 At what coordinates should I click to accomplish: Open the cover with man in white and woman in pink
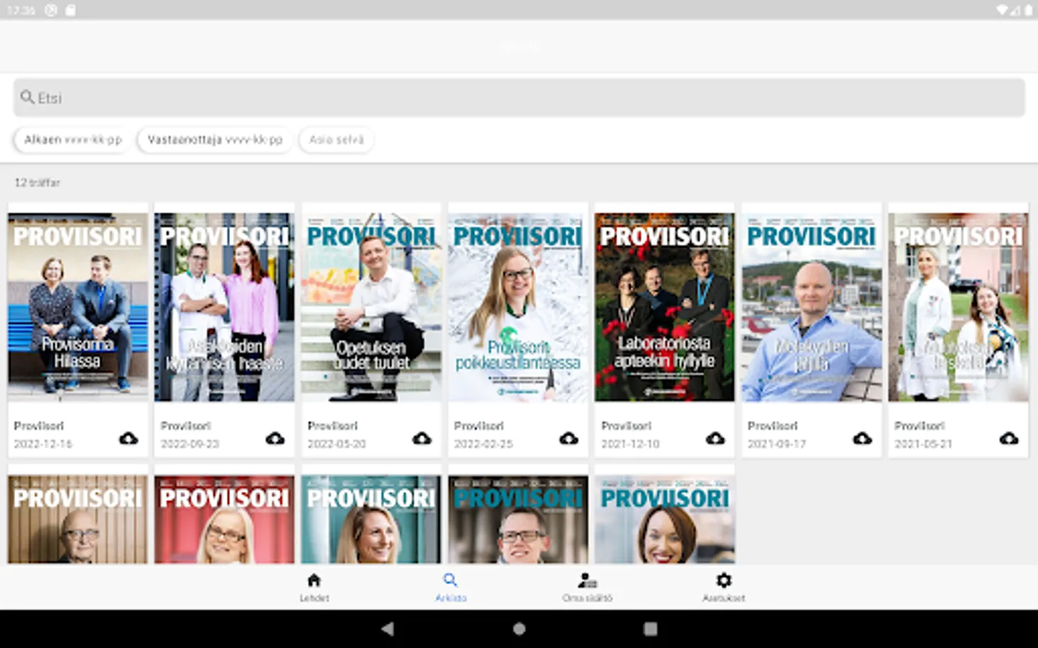[x=224, y=307]
